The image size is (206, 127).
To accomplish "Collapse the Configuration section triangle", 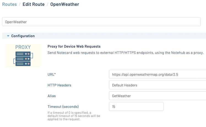I will click(x=8, y=36).
